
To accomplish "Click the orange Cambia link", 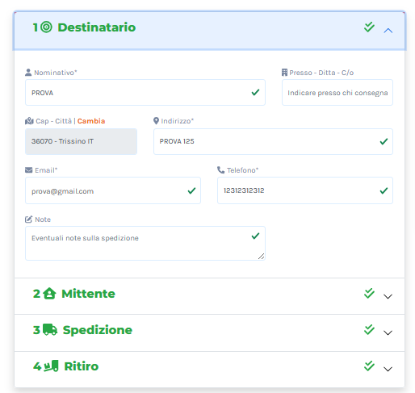I will pos(91,121).
